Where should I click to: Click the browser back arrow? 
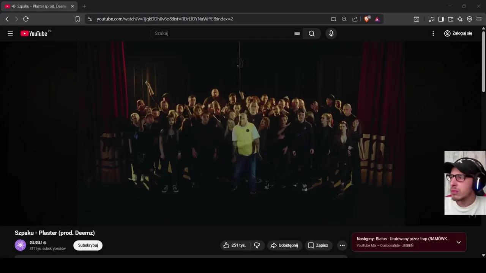(7, 19)
